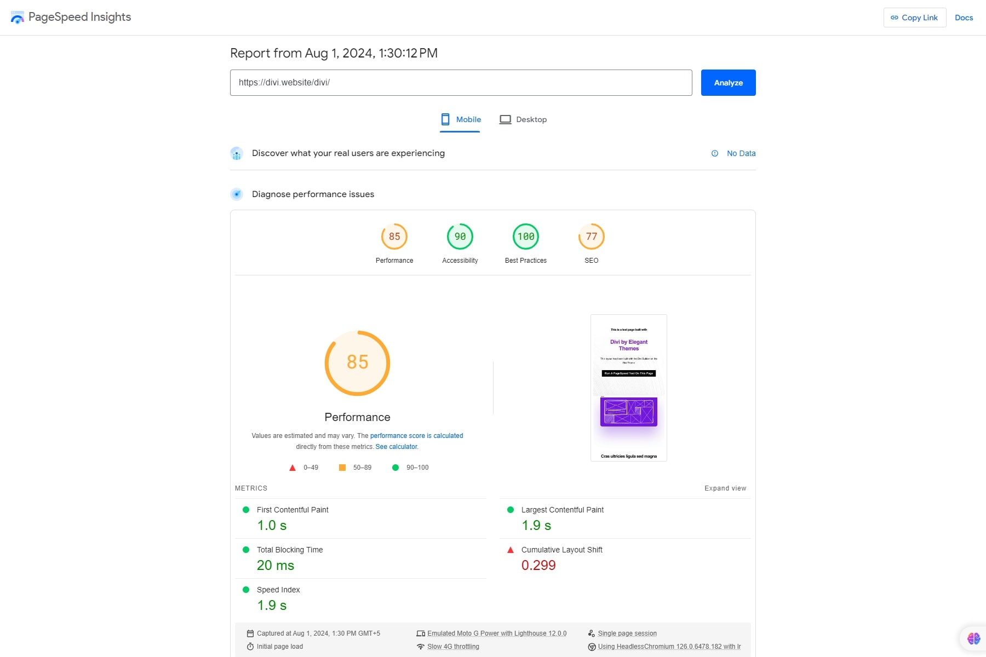Image resolution: width=986 pixels, height=657 pixels.
Task: Open the Docs link
Action: pos(964,18)
